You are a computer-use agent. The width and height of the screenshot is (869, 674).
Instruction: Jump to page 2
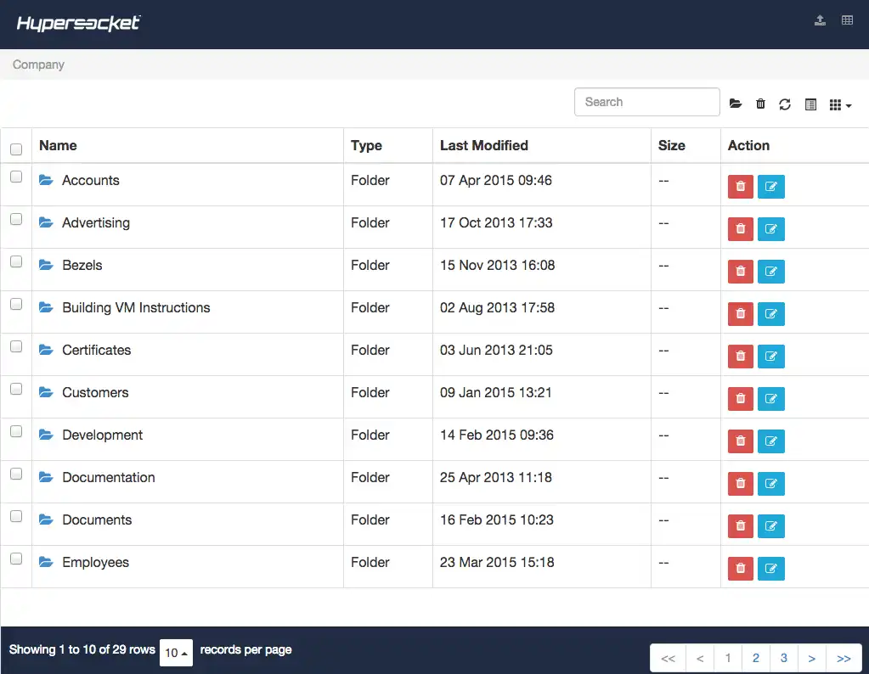pyautogui.click(x=756, y=658)
